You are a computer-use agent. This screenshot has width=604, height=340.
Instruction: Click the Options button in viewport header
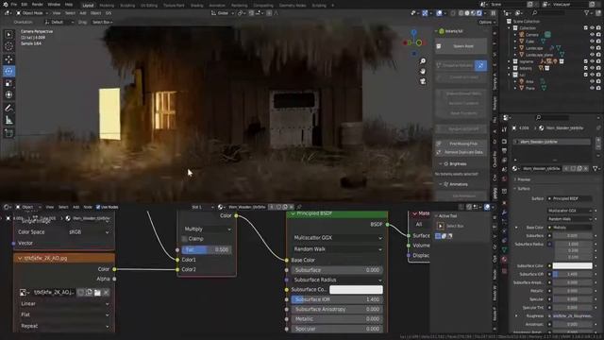pos(487,23)
